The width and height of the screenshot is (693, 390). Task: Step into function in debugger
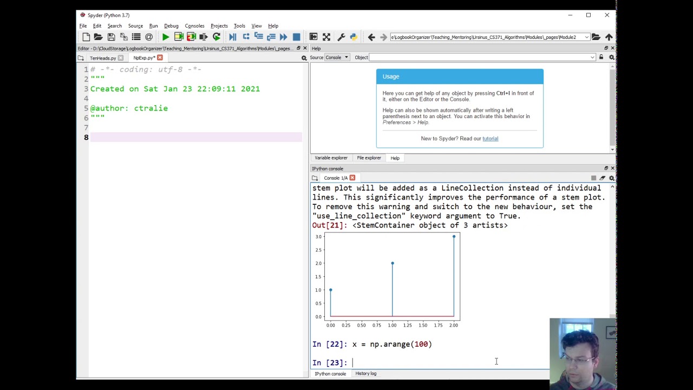point(258,37)
